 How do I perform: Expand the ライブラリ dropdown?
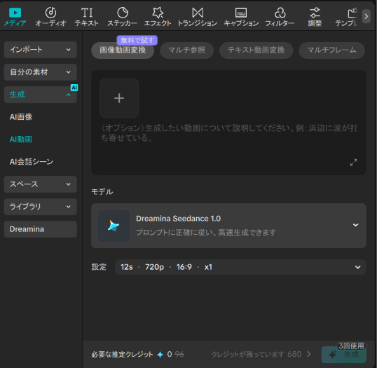pos(41,207)
